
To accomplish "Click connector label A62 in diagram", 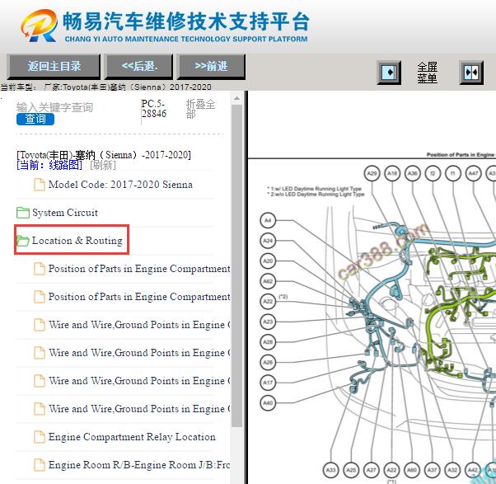I will tap(268, 281).
